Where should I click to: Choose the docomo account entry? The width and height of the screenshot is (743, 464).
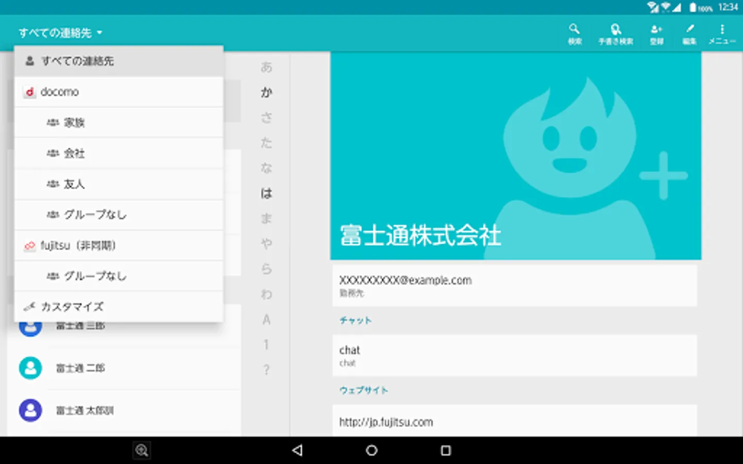click(x=119, y=92)
